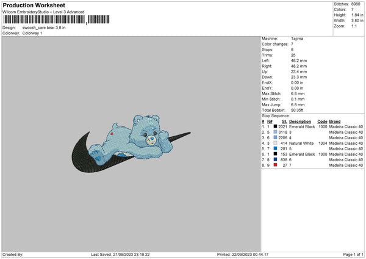Click the black swatch for stop 6
Viewport: 366px width, 259px height.
[276, 154]
